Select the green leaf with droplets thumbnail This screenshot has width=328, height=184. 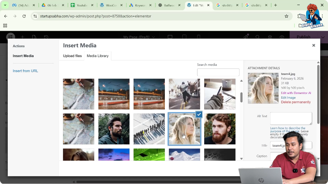149,154
